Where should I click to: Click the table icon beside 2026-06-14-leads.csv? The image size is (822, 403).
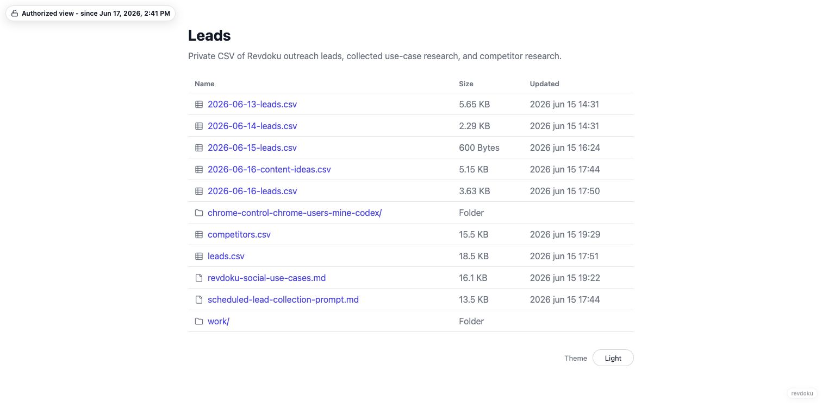199,126
